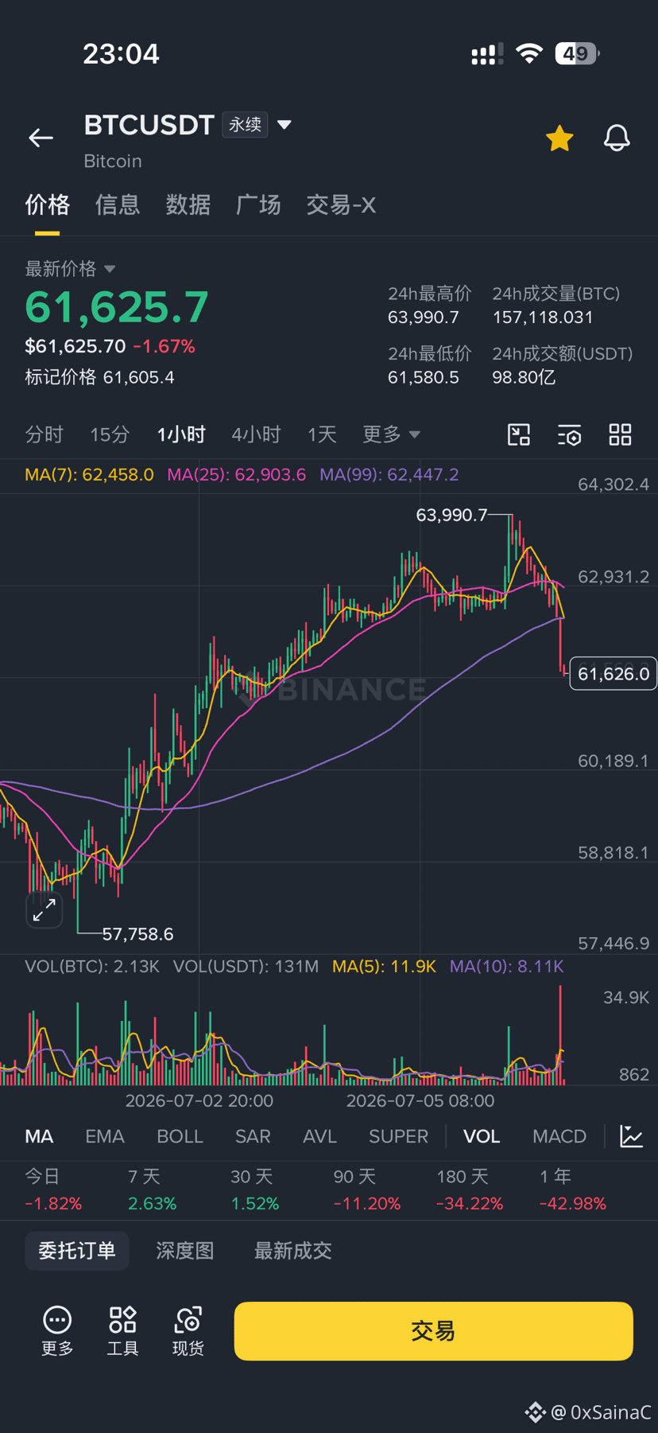Tap the back arrow icon
Screen dimensions: 658x1433
click(x=41, y=138)
